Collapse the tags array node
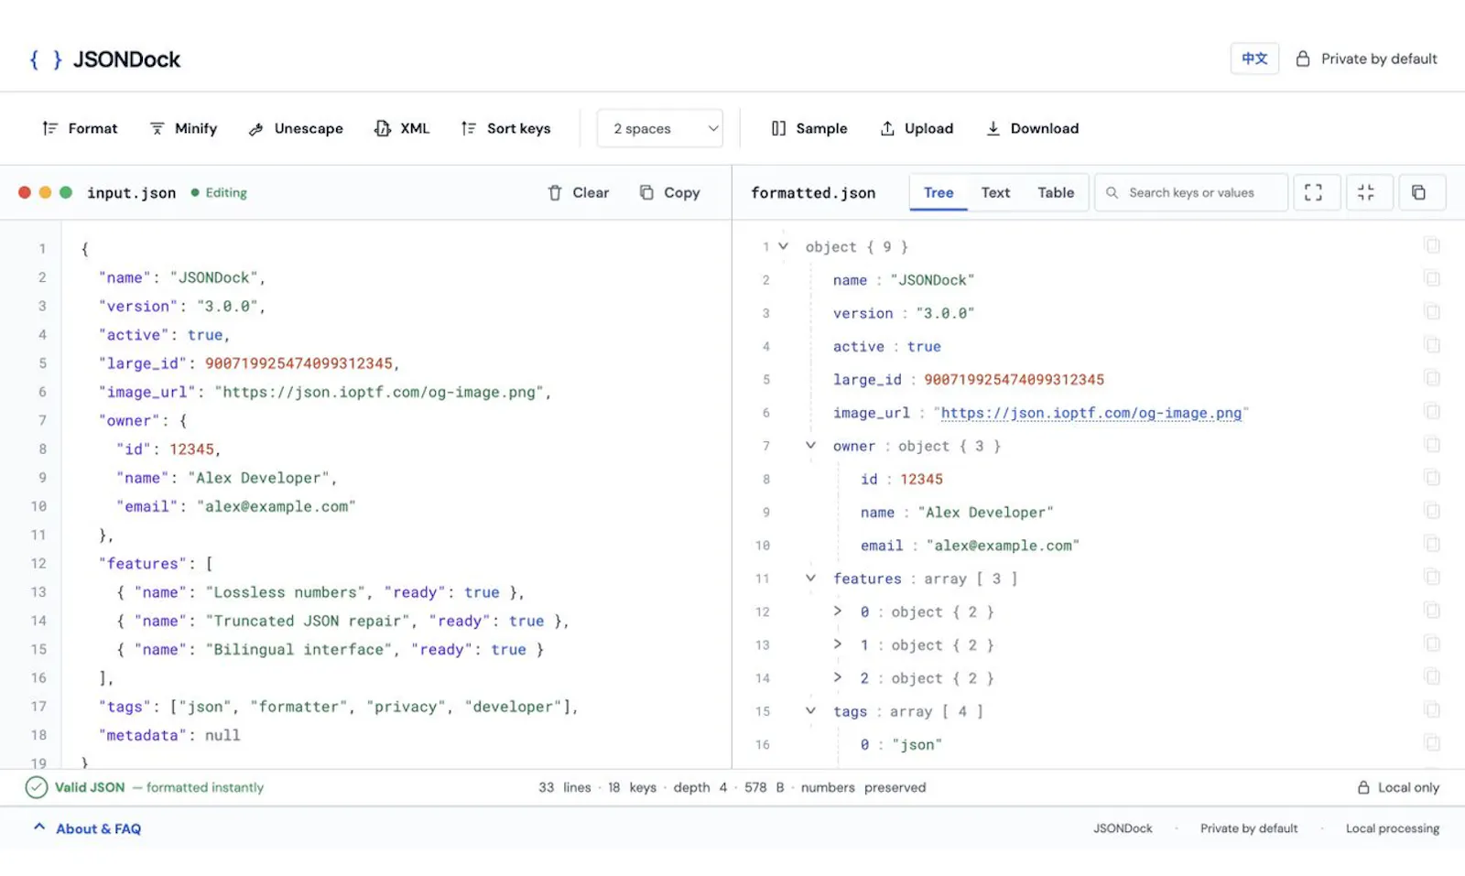Viewport: 1465px width, 876px height. coord(810,711)
